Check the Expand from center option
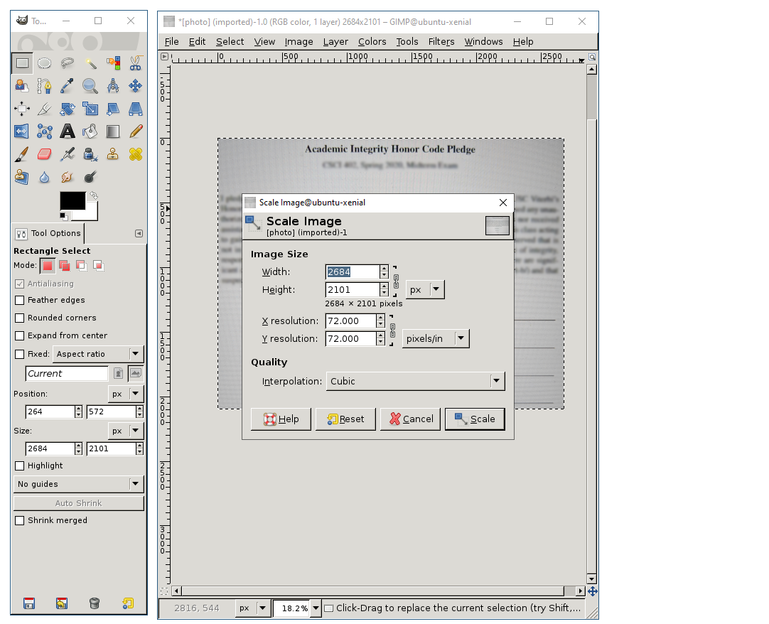The height and width of the screenshot is (624, 769). point(20,336)
